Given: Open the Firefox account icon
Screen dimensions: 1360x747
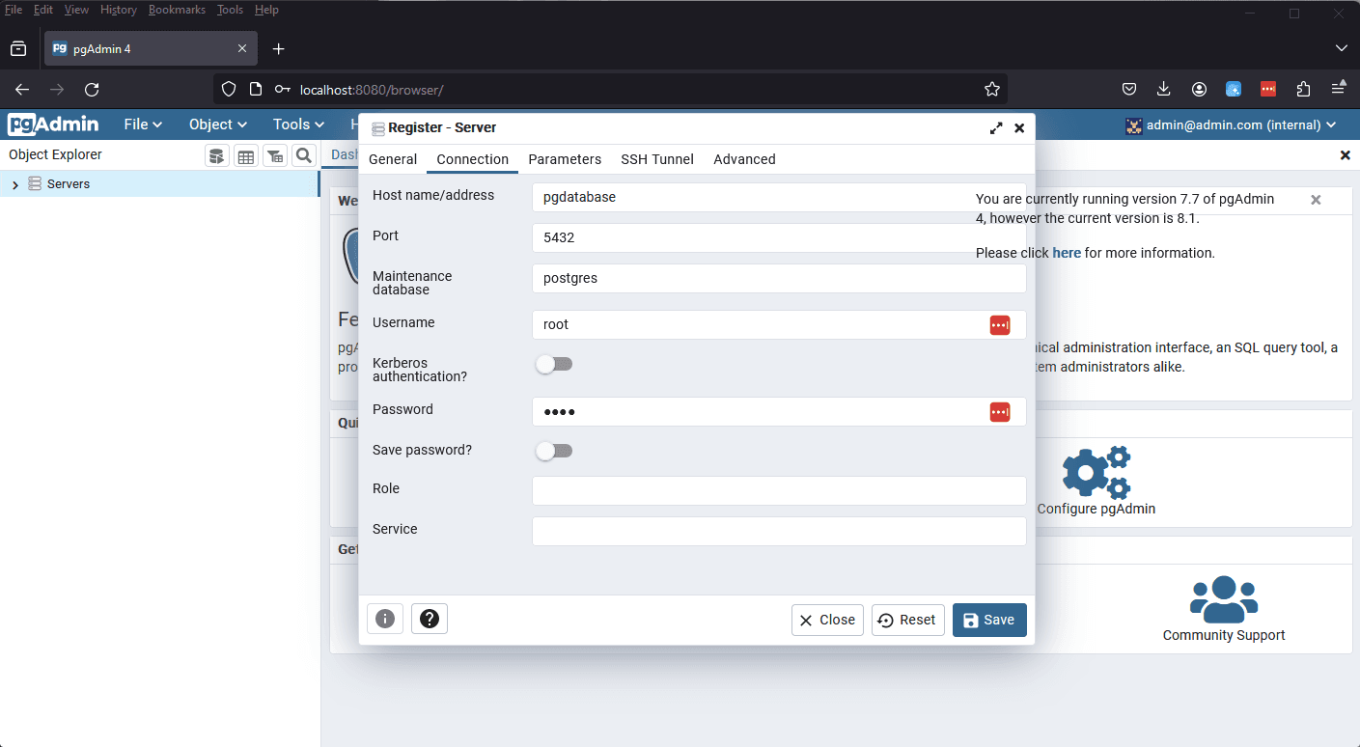Looking at the screenshot, I should (1199, 89).
